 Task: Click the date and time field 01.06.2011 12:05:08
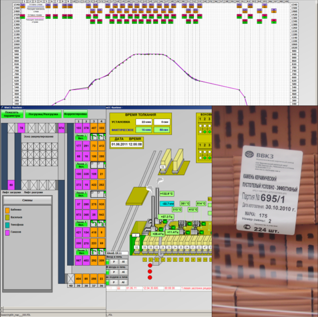(127, 144)
